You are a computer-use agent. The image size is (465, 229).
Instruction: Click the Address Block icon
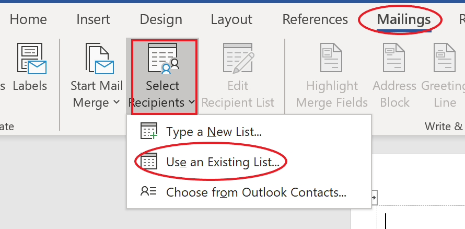click(394, 59)
